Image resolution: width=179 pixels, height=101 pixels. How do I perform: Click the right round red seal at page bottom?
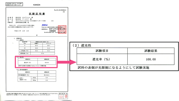point(66,97)
